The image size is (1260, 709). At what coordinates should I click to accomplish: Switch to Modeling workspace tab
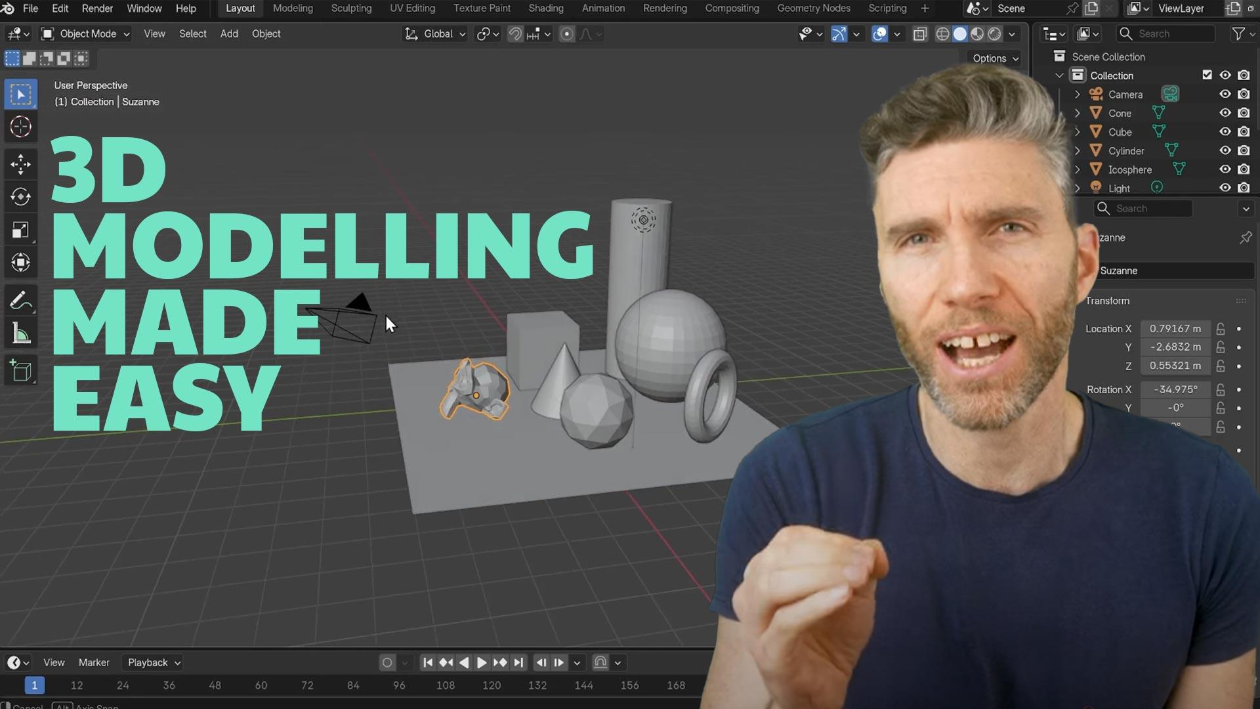[293, 9]
